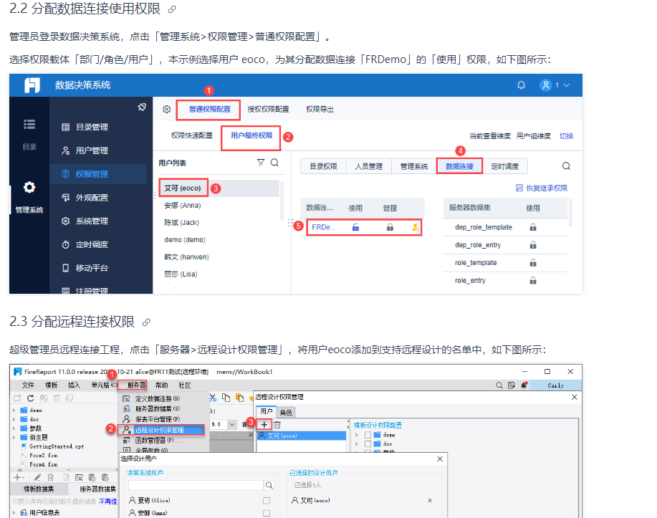Image resolution: width=657 pixels, height=518 pixels.
Task: Expand the 用户信息表 dataset node
Action: [x=14, y=512]
